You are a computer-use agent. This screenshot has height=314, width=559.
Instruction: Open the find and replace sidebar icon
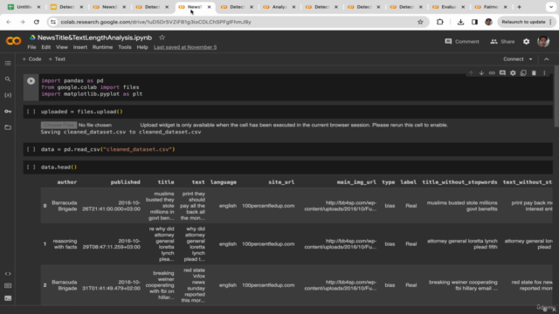(x=8, y=79)
